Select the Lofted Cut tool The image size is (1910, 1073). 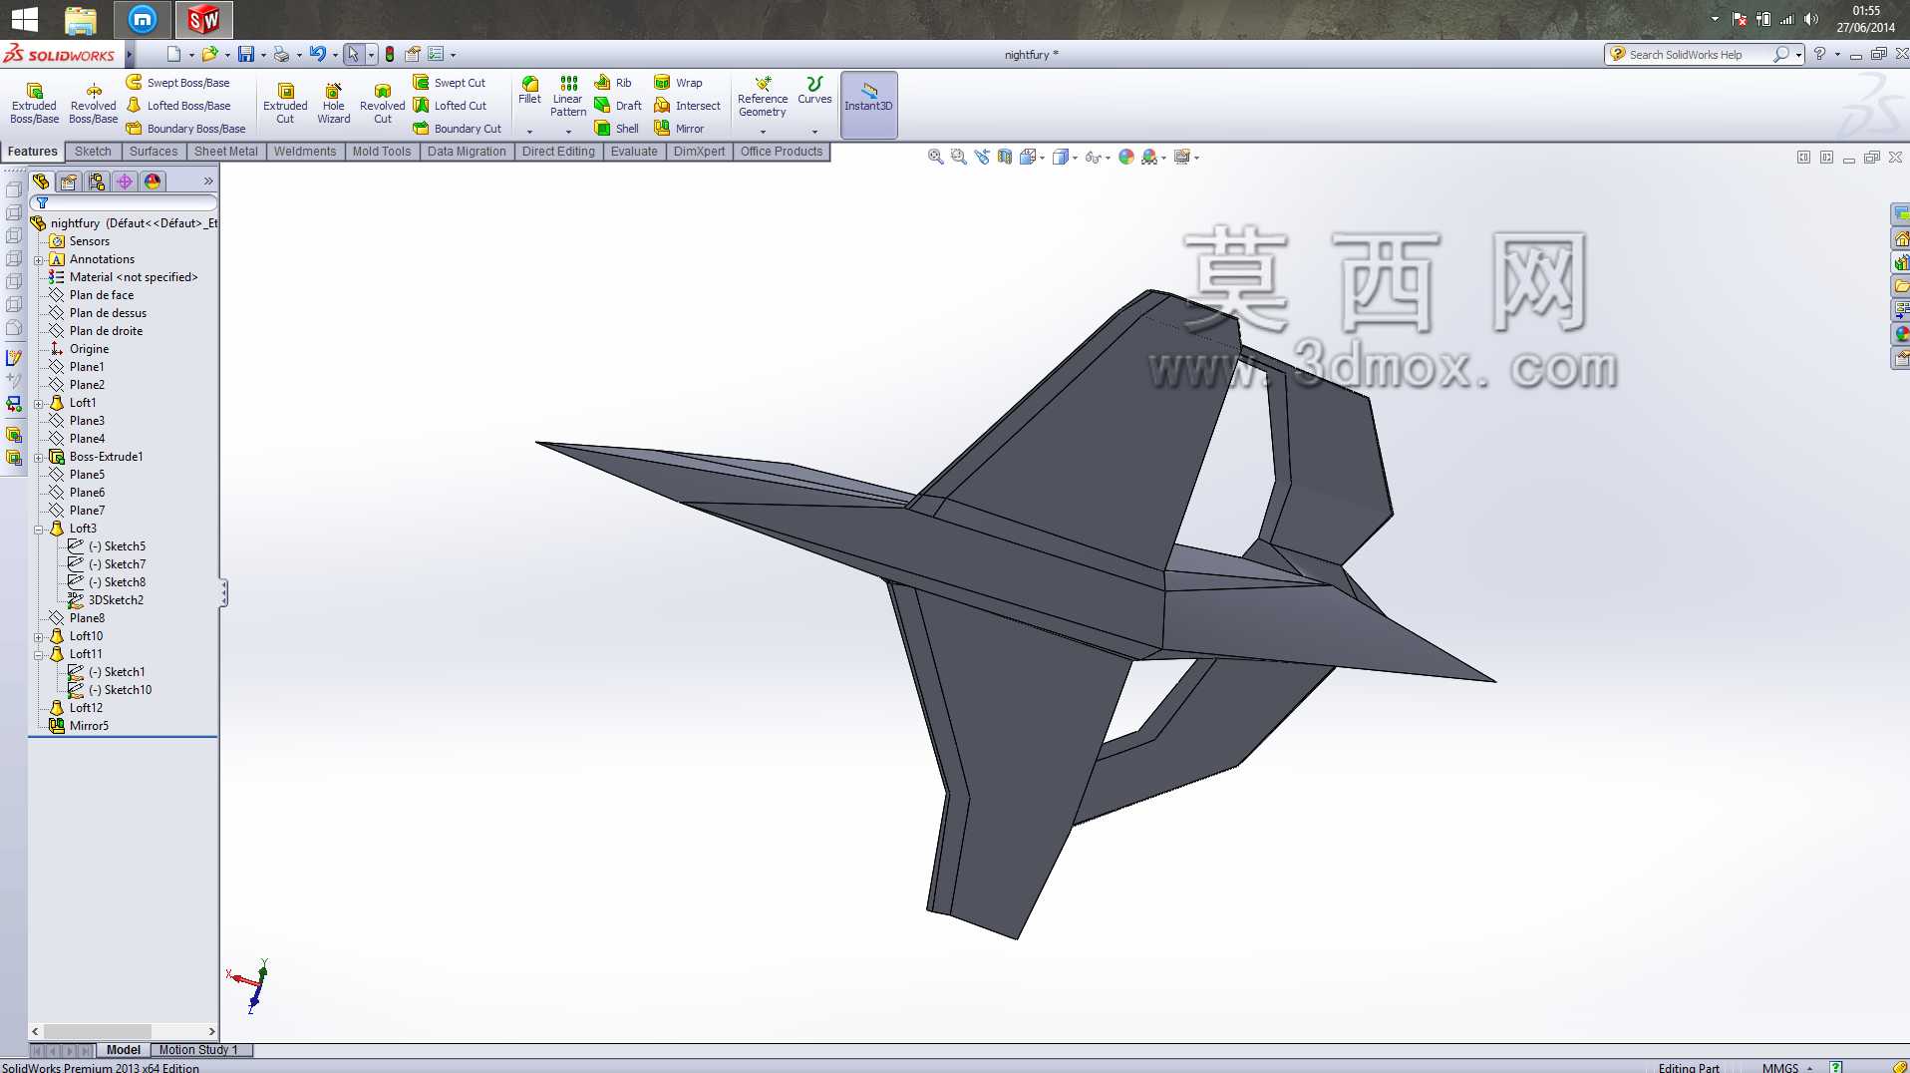tap(451, 106)
